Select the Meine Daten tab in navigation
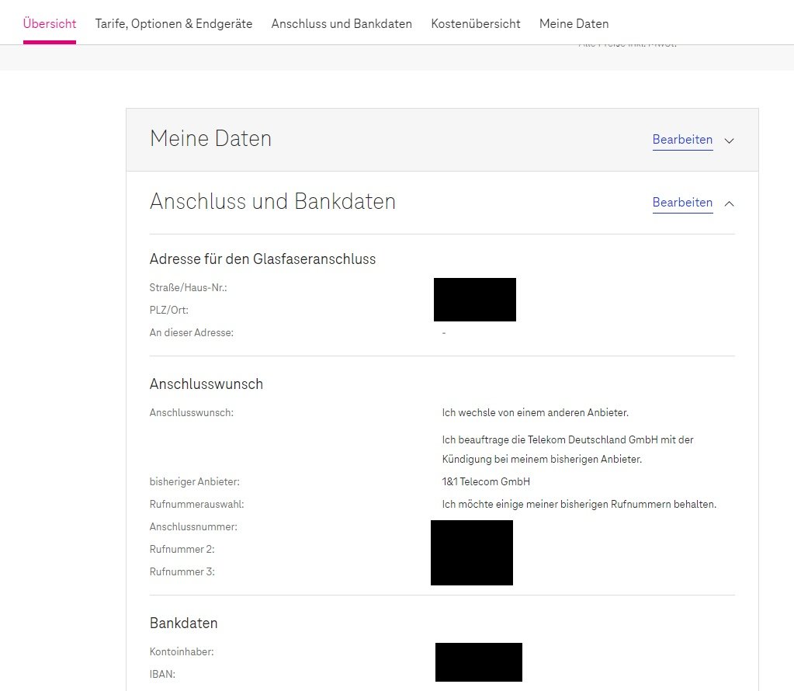This screenshot has height=691, width=794. tap(574, 24)
